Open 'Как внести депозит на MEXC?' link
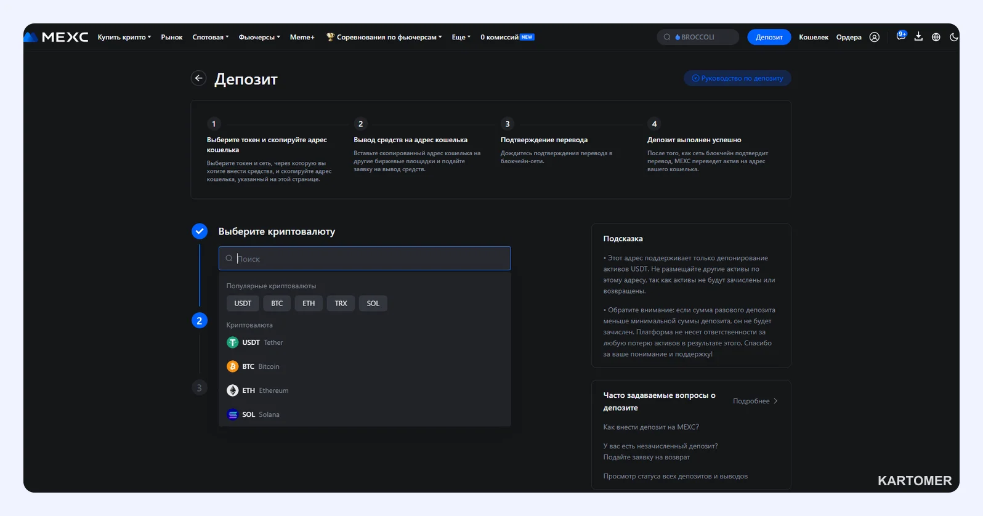Viewport: 983px width, 516px height. click(x=651, y=427)
